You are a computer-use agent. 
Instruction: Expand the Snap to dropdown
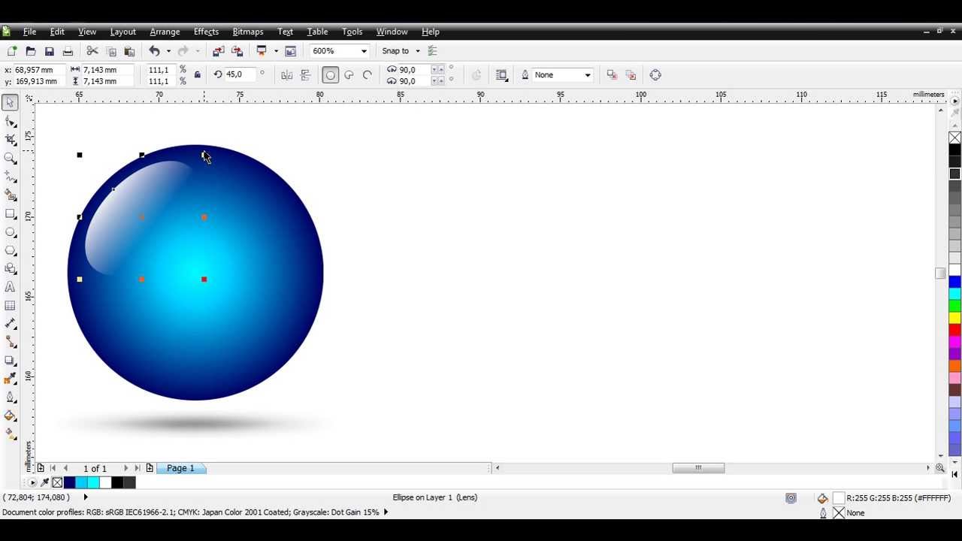[417, 51]
